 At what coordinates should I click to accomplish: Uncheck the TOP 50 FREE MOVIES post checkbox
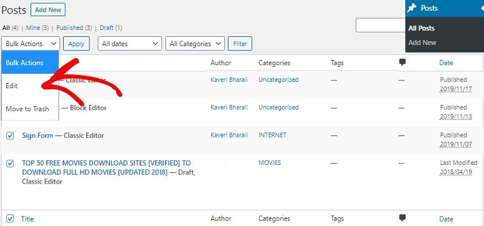coord(10,164)
